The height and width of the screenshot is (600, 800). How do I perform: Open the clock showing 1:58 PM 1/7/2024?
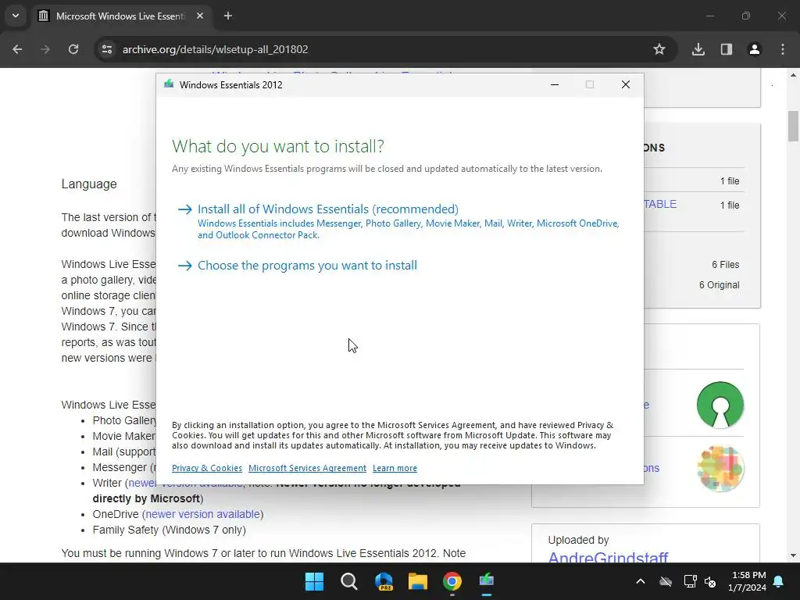pos(747,581)
